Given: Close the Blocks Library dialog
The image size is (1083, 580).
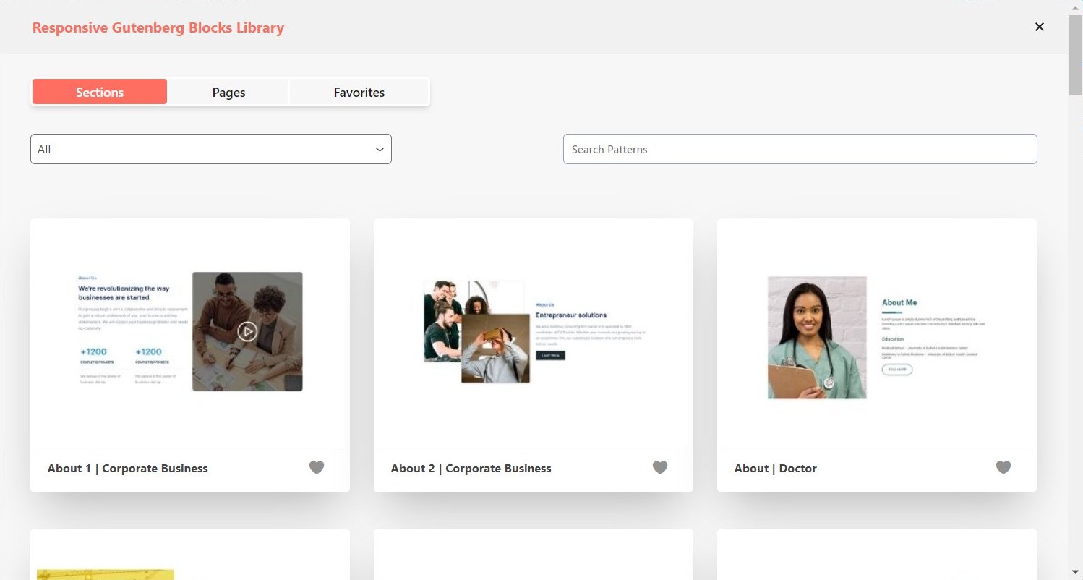Looking at the screenshot, I should pyautogui.click(x=1040, y=27).
